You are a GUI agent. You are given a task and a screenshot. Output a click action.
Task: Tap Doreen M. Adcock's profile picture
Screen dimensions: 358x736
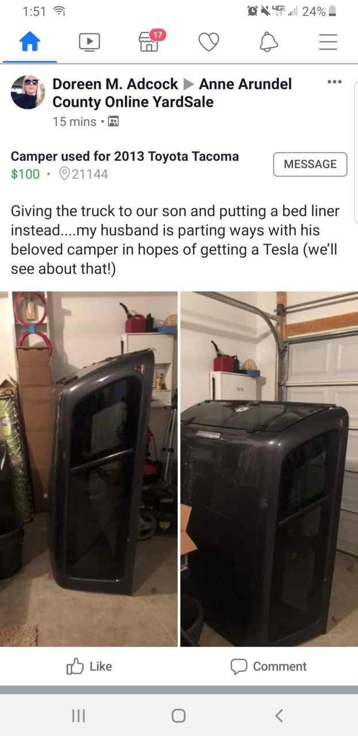(x=28, y=92)
